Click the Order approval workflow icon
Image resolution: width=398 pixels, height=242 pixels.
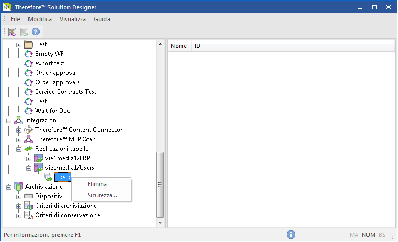(28, 73)
